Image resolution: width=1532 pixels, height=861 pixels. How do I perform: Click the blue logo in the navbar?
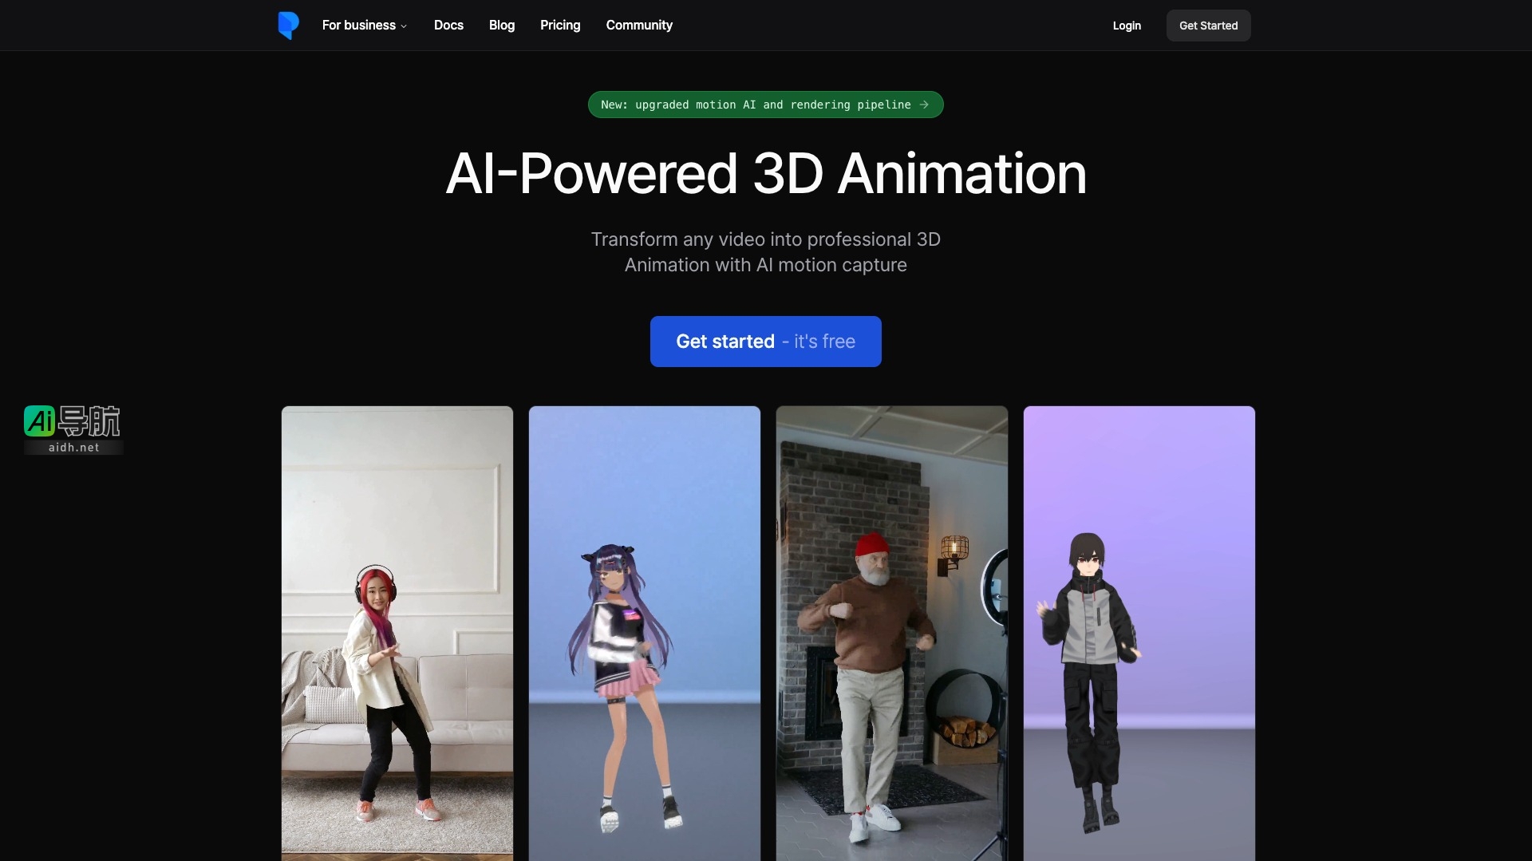(x=288, y=25)
